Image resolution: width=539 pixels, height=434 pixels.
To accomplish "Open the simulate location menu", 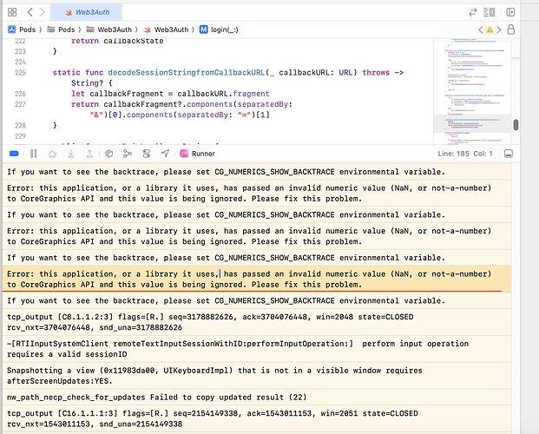I will (165, 154).
